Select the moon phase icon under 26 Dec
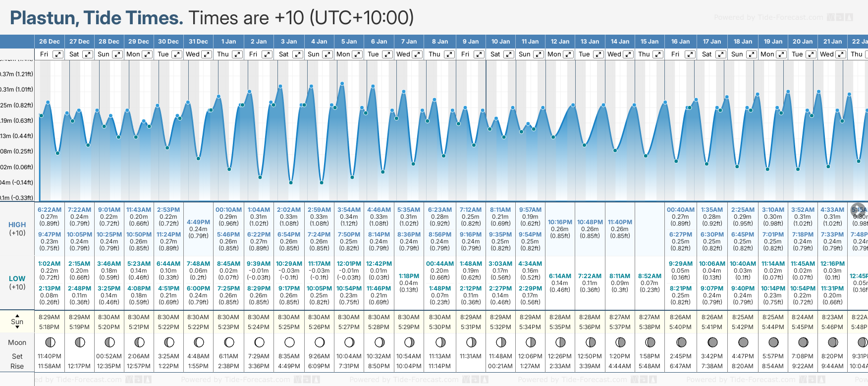Screen dimensions: 868x386 50,342
